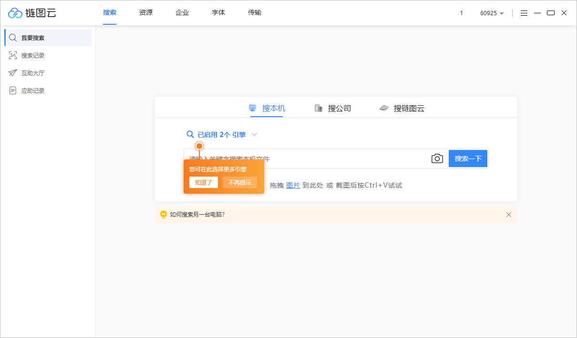
Task: Switch to the 搜公司 tab
Action: [x=338, y=108]
